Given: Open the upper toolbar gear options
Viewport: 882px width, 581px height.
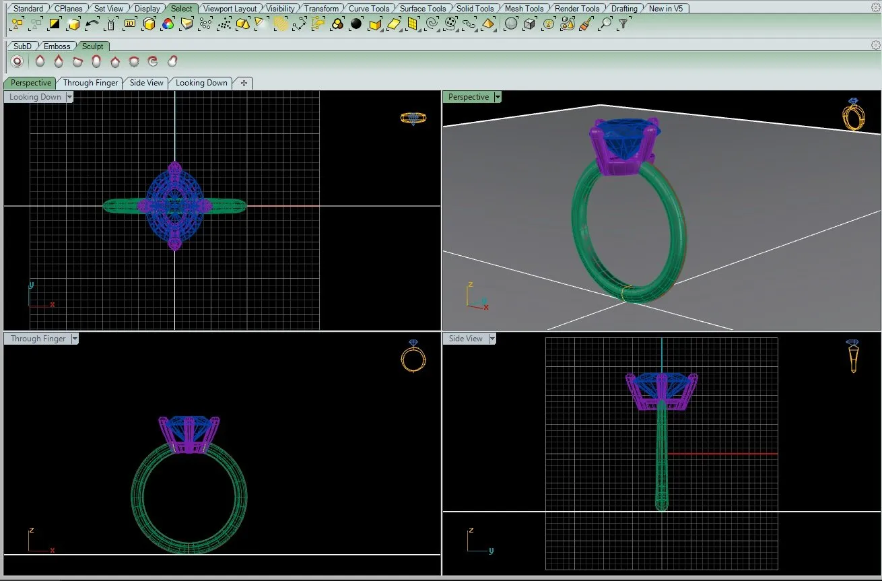Looking at the screenshot, I should coord(876,8).
